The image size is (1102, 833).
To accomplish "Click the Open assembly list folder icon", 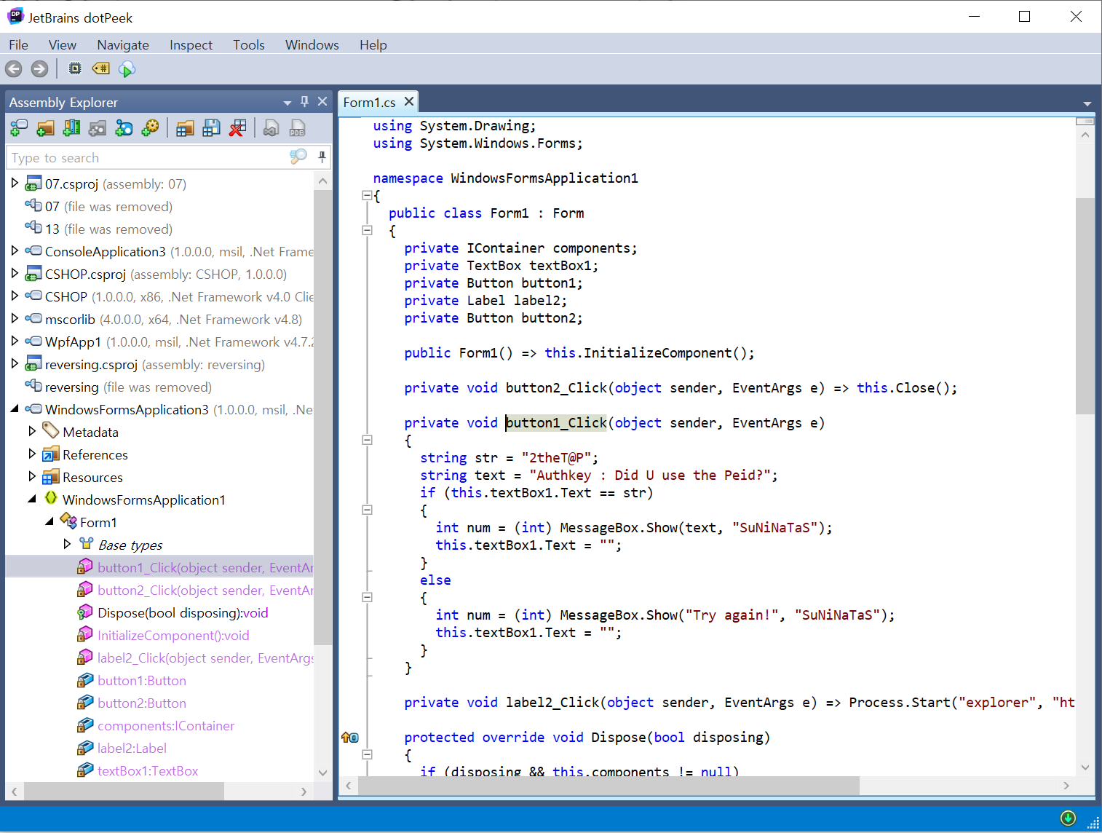I will point(185,129).
